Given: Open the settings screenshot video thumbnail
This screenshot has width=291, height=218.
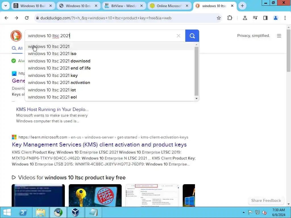Looking at the screenshot, I should (152, 195).
